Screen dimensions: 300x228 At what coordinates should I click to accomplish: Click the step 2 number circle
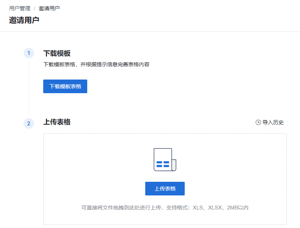pyautogui.click(x=29, y=123)
